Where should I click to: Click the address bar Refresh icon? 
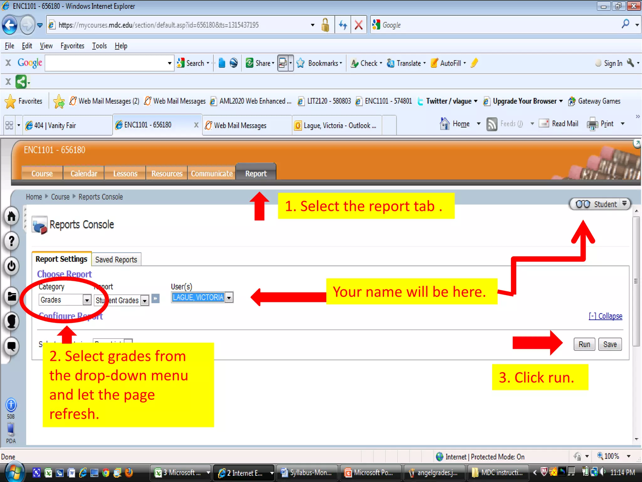click(343, 25)
